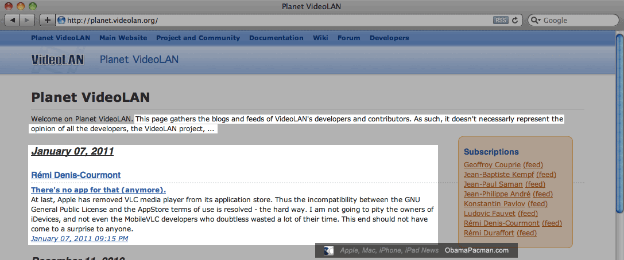Open the Wiki nav item
The height and width of the screenshot is (260, 624).
click(320, 38)
